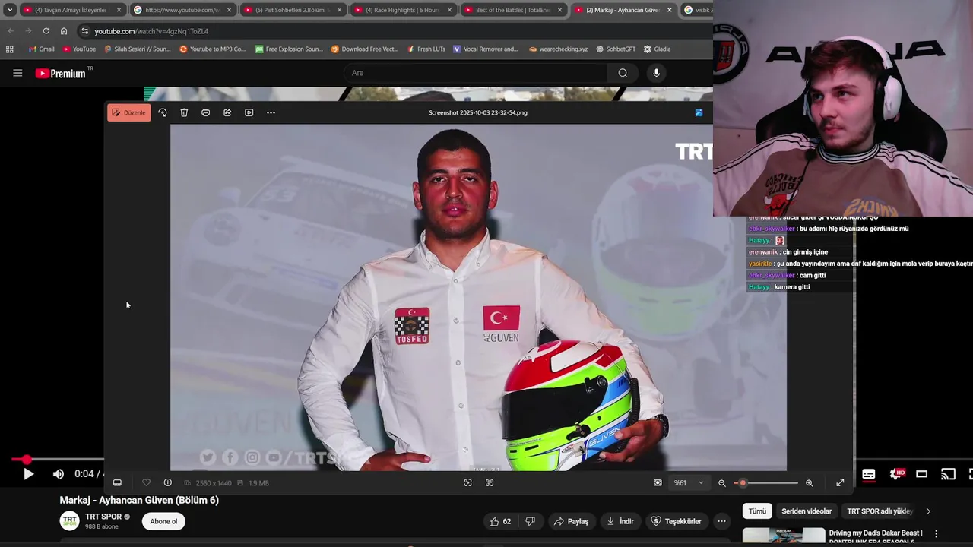Screen dimensions: 973x547
Task: Go to browser home page icon
Action: click(x=64, y=31)
